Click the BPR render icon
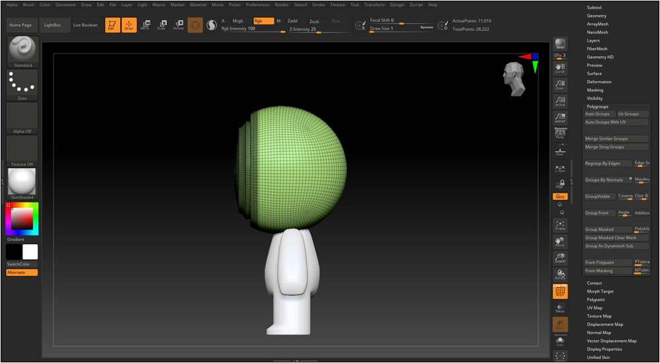Image resolution: width=660 pixels, height=363 pixels. click(560, 44)
